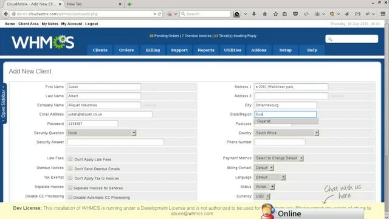
Task: Click the Pocket icon in toolbar
Action: pos(295,14)
